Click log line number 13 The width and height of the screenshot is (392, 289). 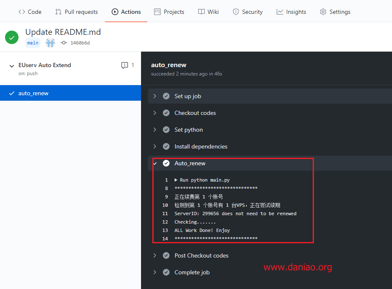[x=165, y=230]
